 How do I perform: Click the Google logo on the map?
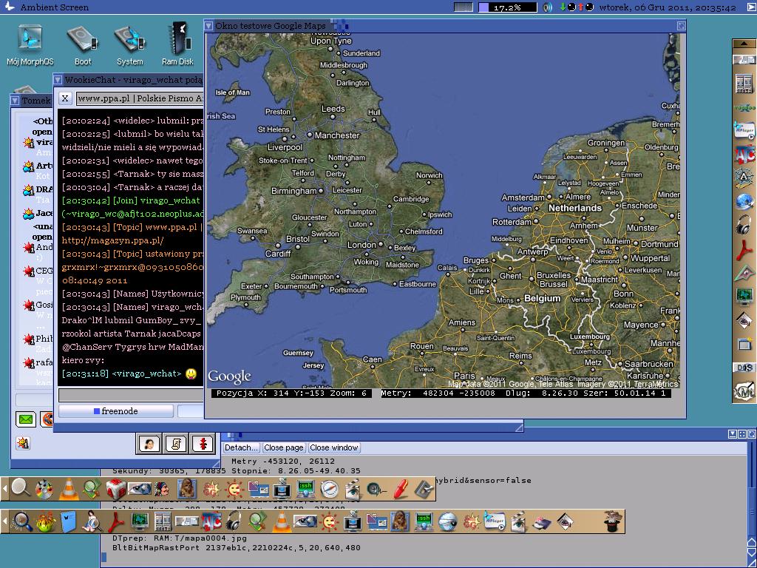229,376
